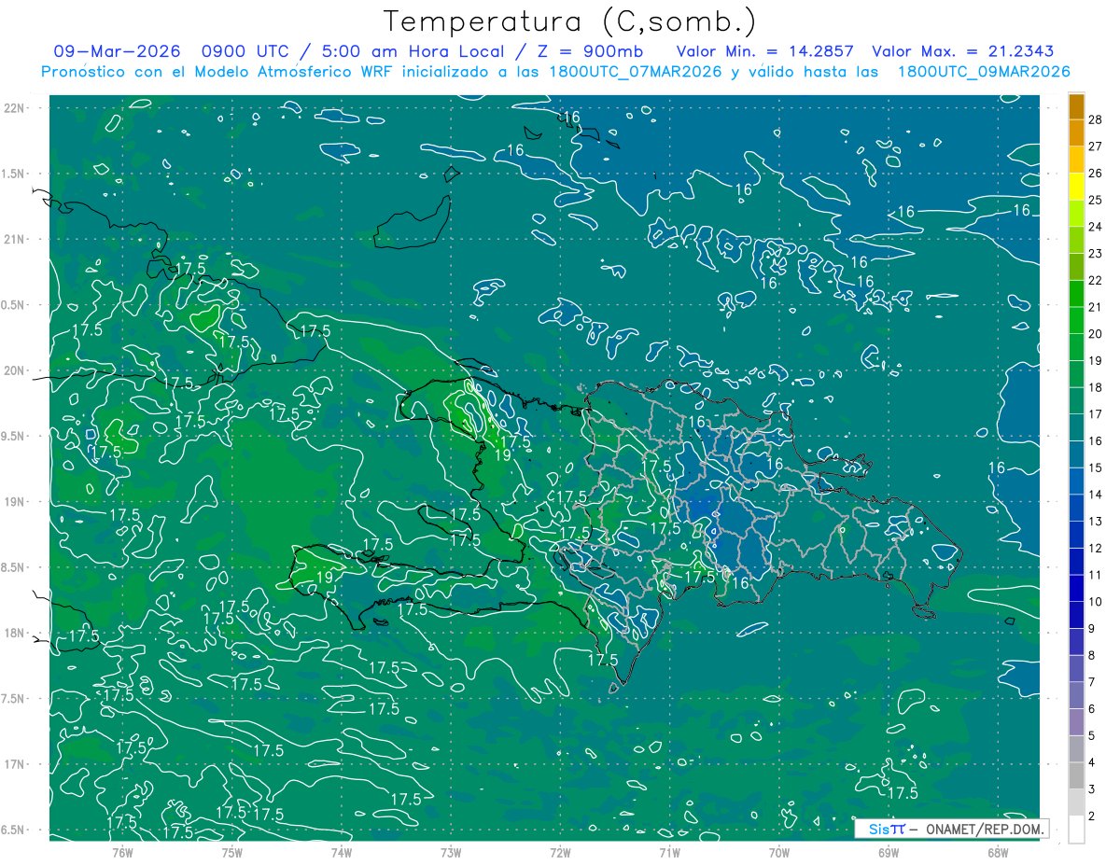1120x865 pixels.
Task: Click the '76W' longitude axis label
Action: pos(122,852)
